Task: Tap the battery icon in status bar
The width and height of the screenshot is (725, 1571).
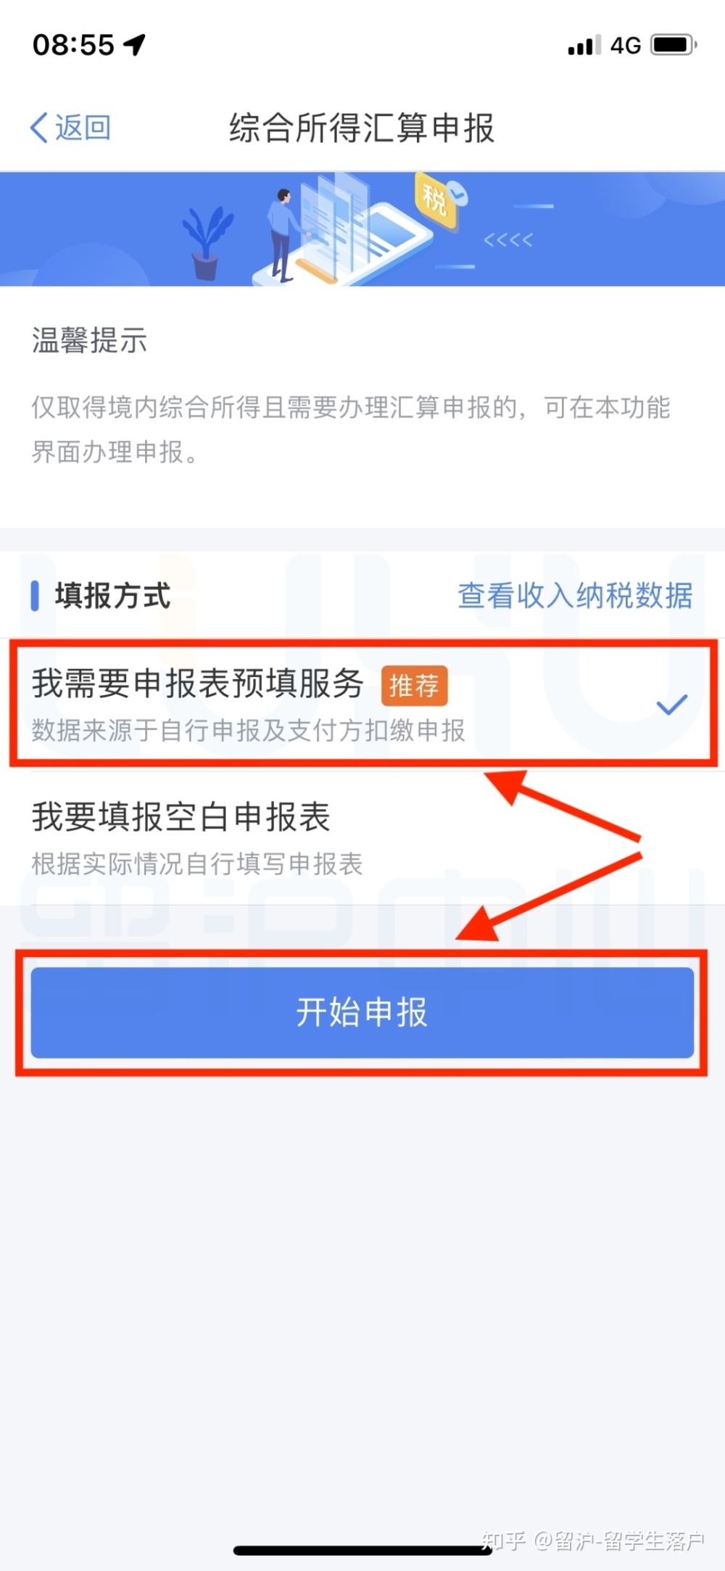Action: pyautogui.click(x=674, y=45)
